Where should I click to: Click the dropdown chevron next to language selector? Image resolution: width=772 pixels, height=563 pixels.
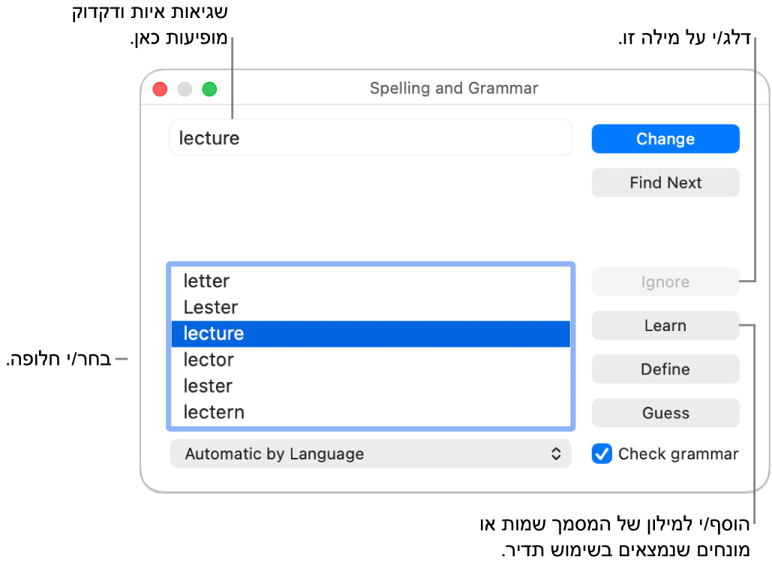pos(555,453)
